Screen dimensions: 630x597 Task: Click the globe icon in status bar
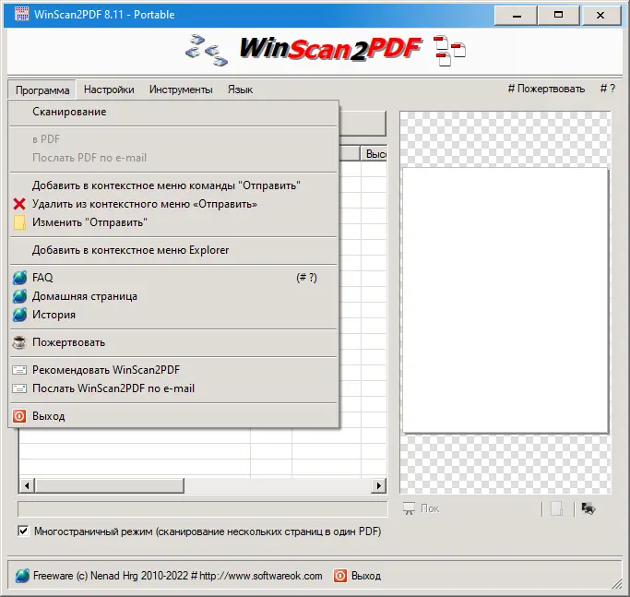[22, 576]
